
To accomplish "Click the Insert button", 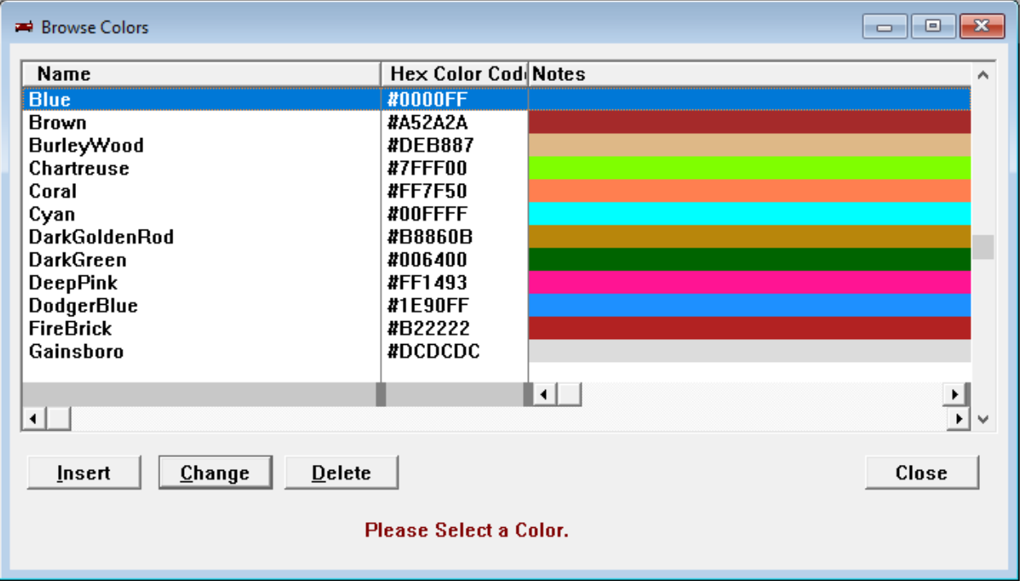I will [84, 473].
